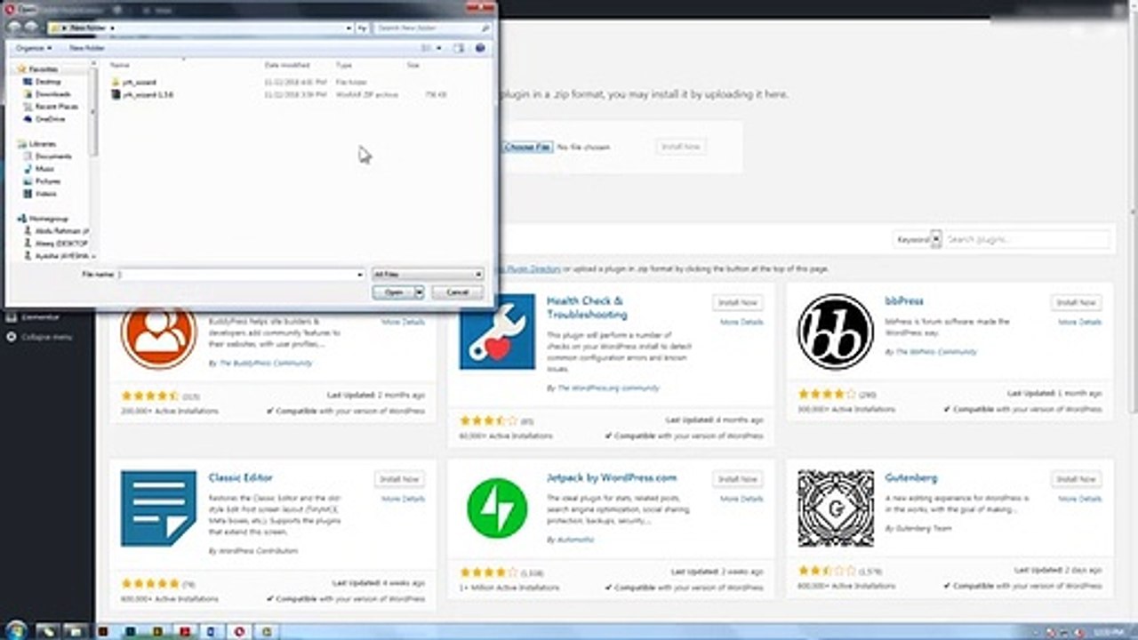This screenshot has width=1138, height=640.
Task: Click the Open button split arrow
Action: point(419,292)
